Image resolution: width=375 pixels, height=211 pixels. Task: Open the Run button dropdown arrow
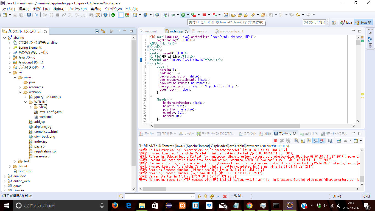pyautogui.click(x=188, y=15)
